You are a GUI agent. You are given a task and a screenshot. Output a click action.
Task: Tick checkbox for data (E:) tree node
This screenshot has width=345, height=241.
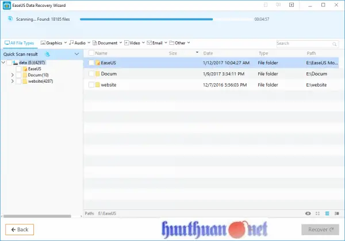(x=9, y=63)
